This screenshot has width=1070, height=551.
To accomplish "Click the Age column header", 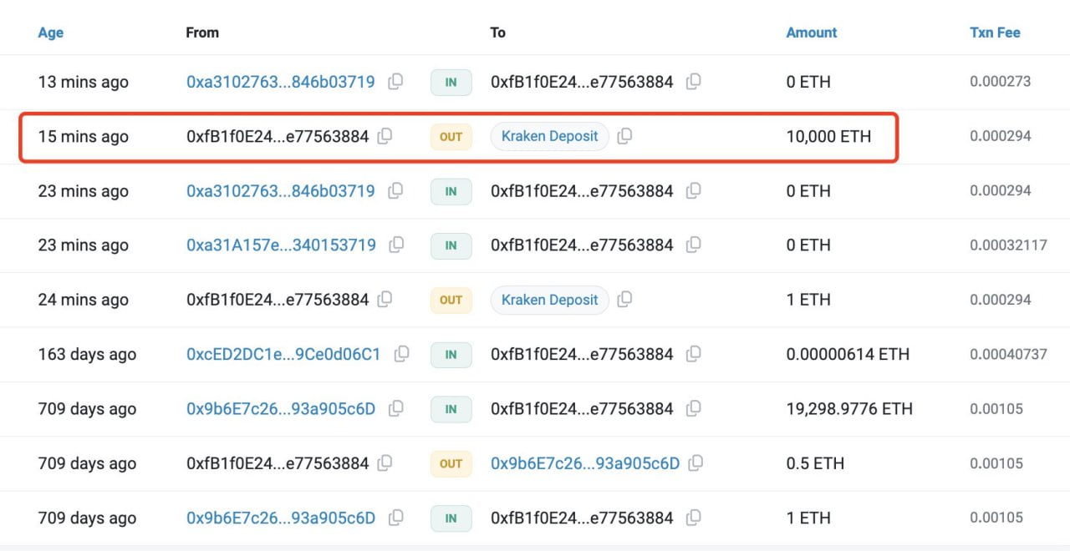I will [x=50, y=33].
